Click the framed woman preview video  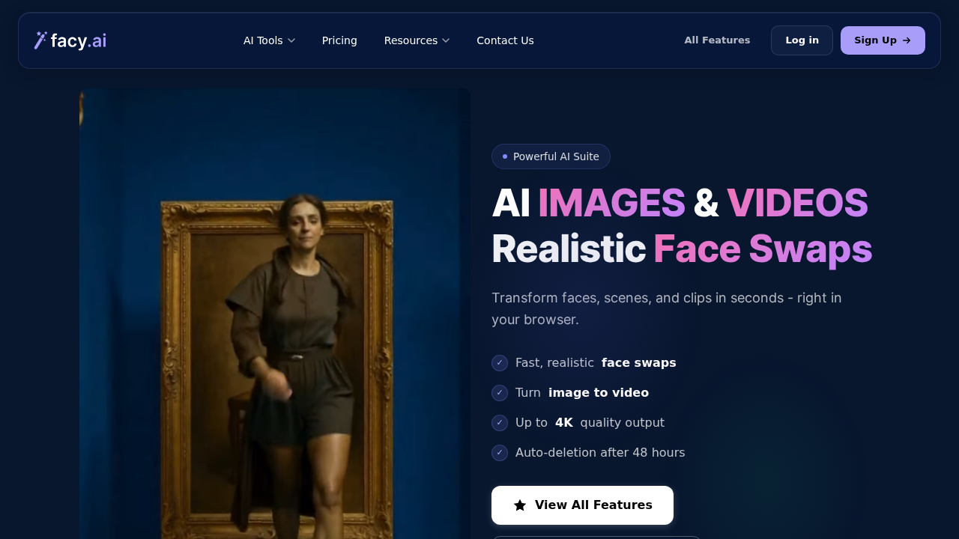click(x=275, y=314)
